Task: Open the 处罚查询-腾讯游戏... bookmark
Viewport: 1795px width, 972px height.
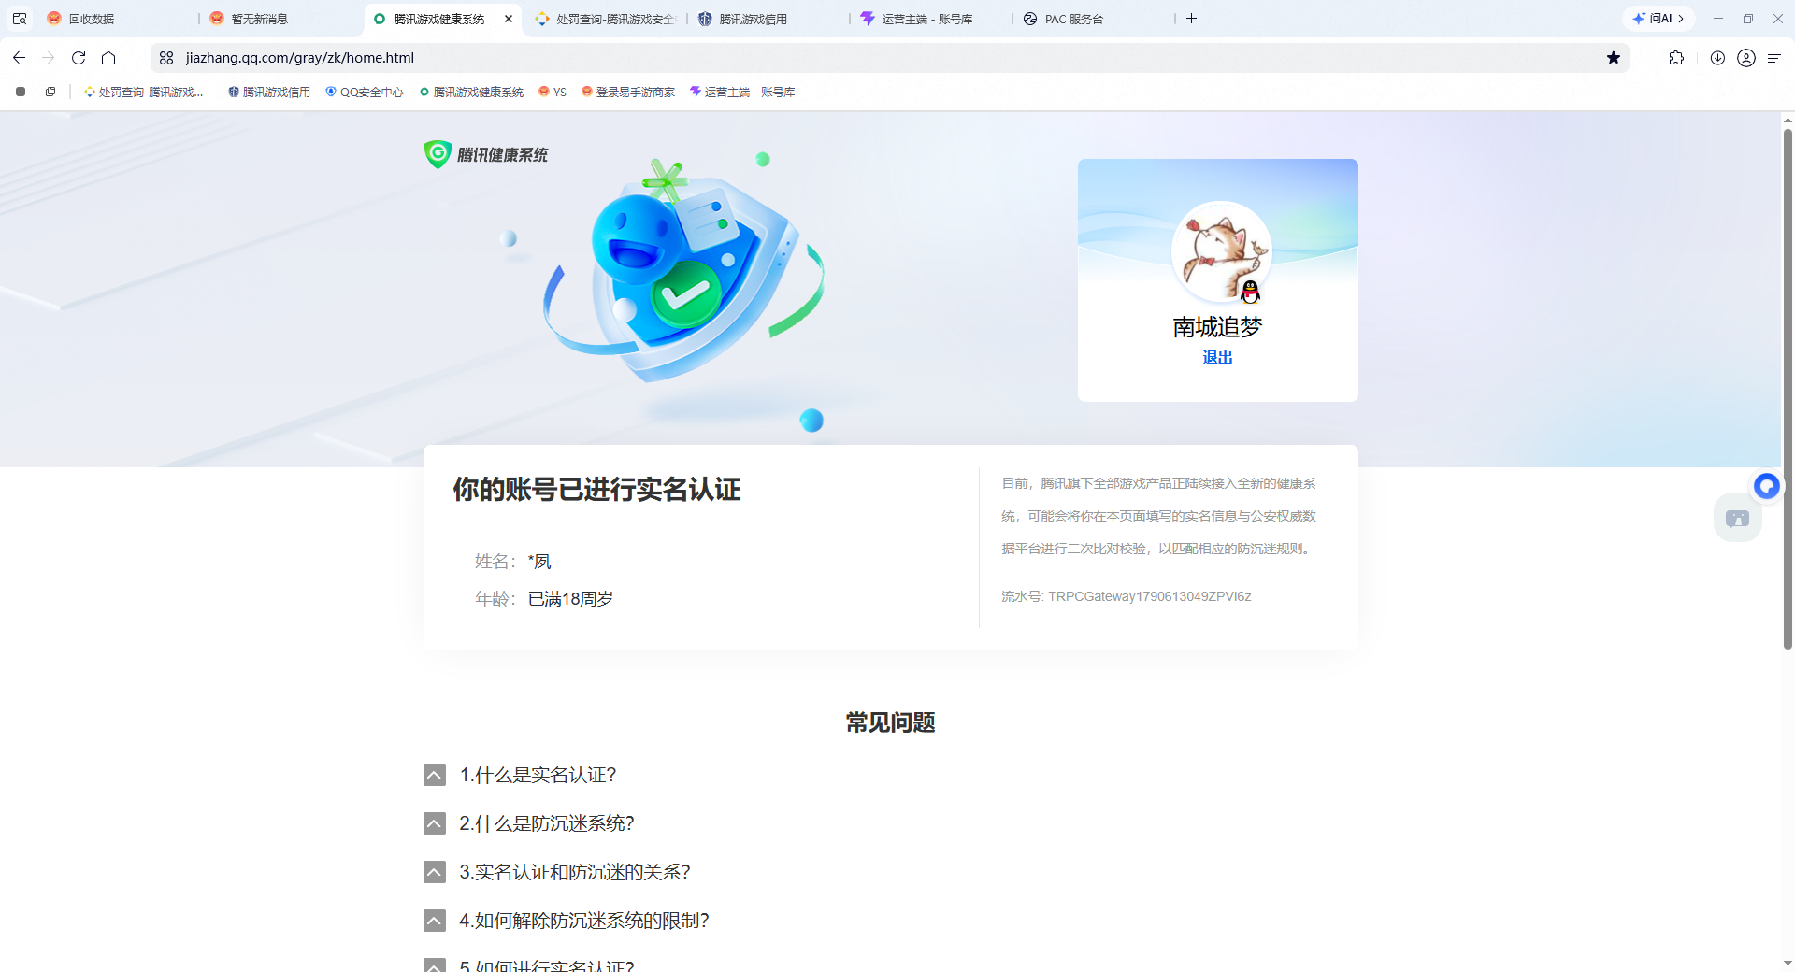Action: 143,92
